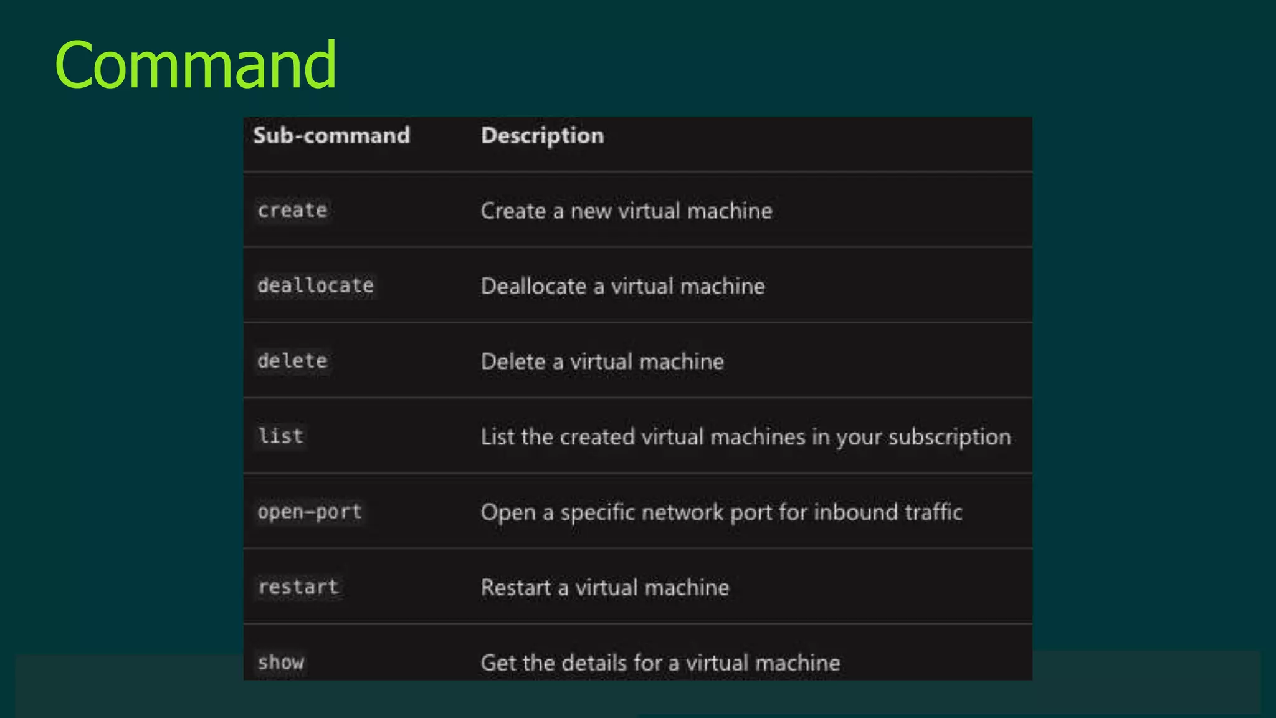
Task: Click the word 'subscription' in list row
Action: pos(949,437)
